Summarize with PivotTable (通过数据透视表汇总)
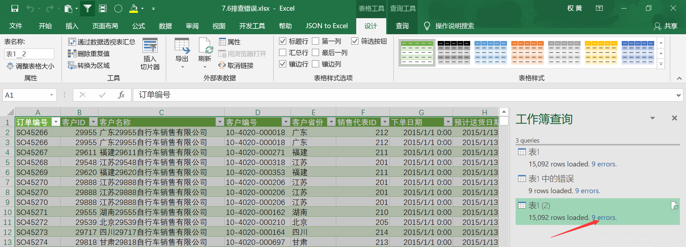This screenshot has height=247, width=686. coord(102,42)
